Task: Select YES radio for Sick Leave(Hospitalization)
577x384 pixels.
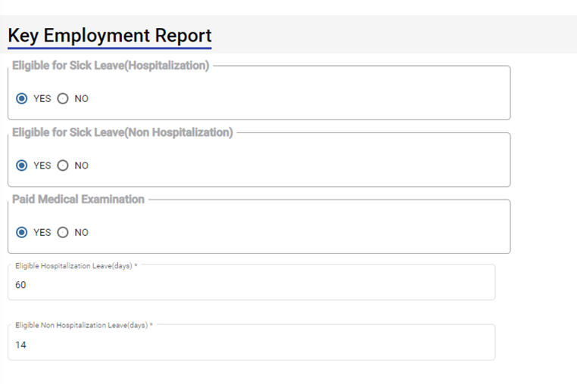Action: (22, 98)
